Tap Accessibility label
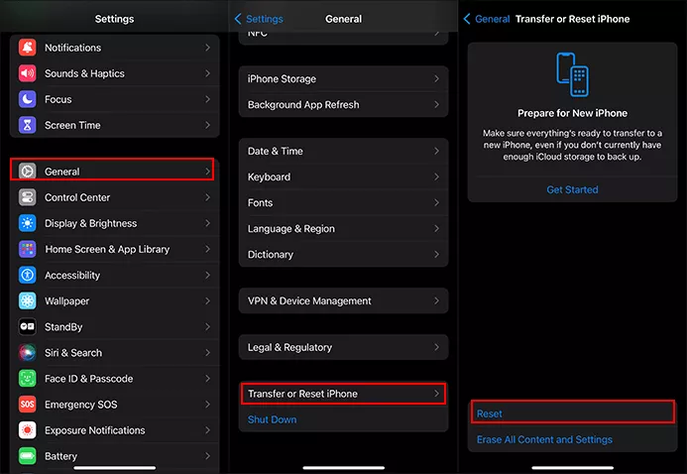687x474 pixels. point(72,275)
